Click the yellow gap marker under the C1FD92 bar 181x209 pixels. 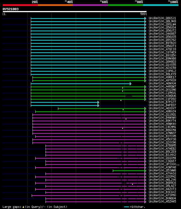121,100
